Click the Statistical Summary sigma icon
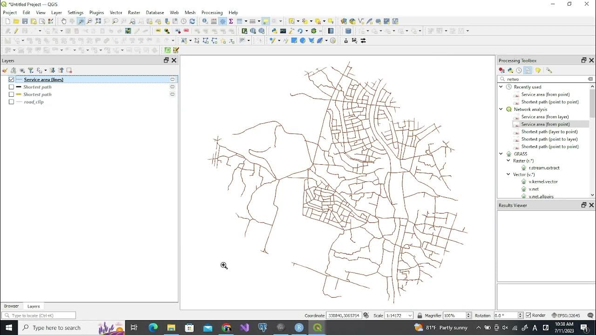596x335 pixels. coord(231,21)
